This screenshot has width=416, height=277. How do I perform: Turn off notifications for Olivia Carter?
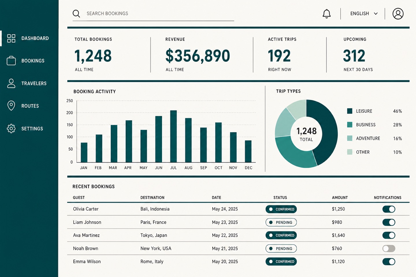(389, 209)
